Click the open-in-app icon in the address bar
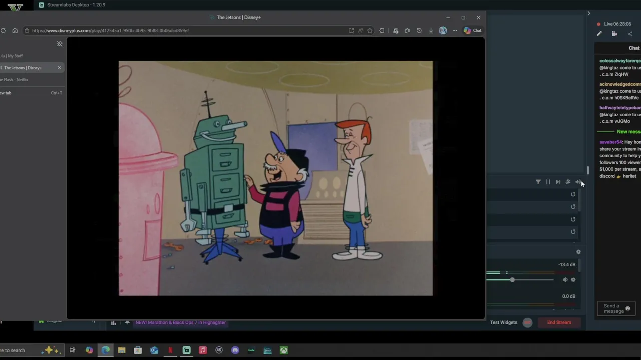 [351, 30]
